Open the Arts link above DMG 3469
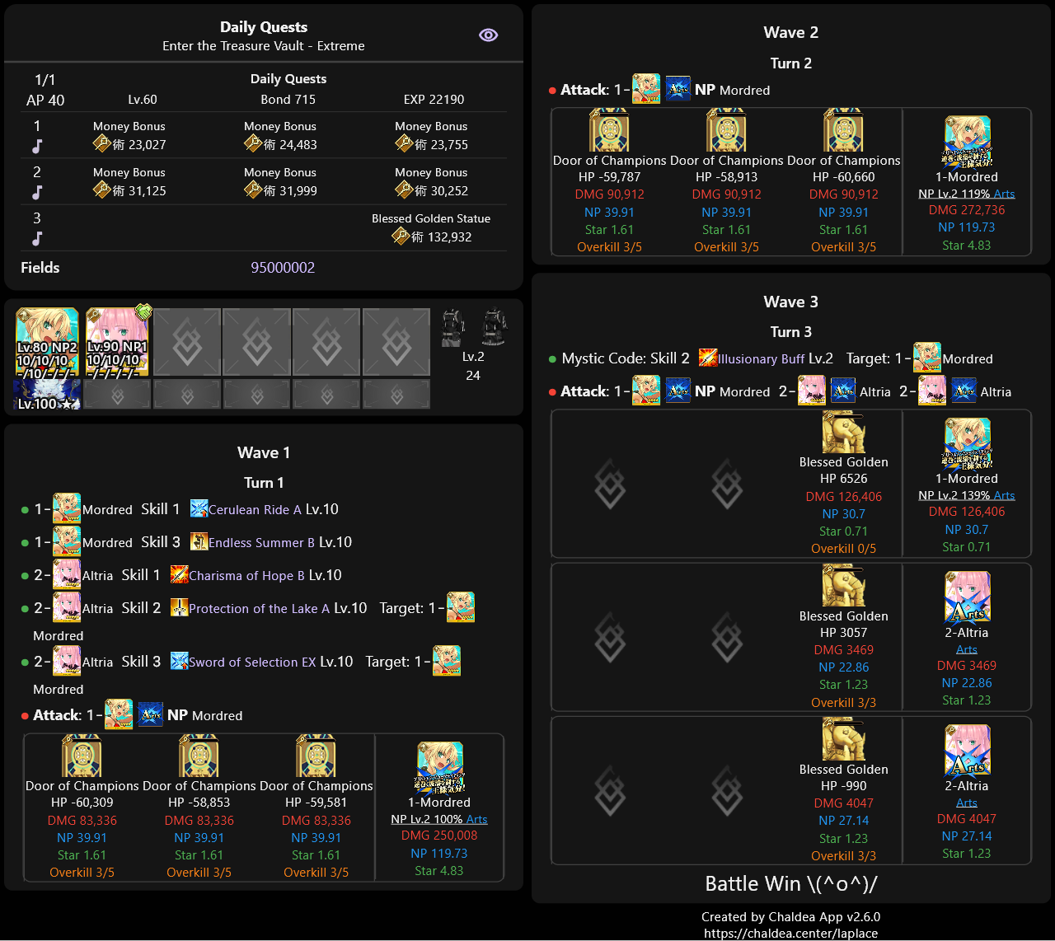Image resolution: width=1055 pixels, height=941 pixels. 967,649
